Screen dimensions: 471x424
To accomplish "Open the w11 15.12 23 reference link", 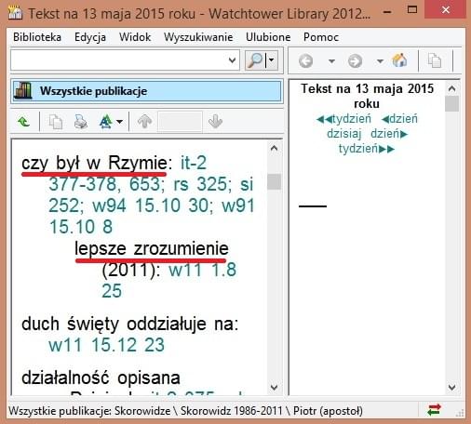I will (106, 345).
